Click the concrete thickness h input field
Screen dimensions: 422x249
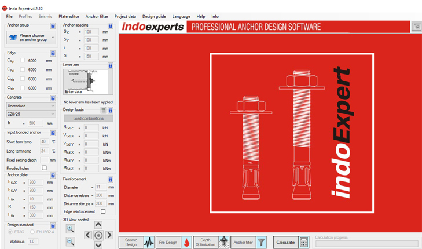(35, 123)
